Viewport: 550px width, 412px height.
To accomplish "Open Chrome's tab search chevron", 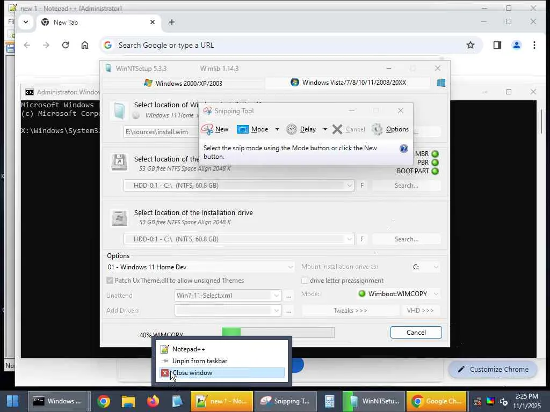I will pos(26,22).
